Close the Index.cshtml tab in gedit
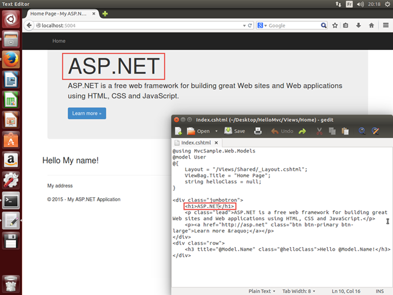The image size is (393, 295). point(216,143)
